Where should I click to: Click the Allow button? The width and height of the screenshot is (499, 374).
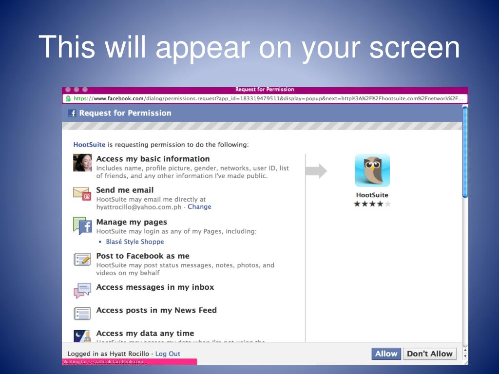(386, 354)
